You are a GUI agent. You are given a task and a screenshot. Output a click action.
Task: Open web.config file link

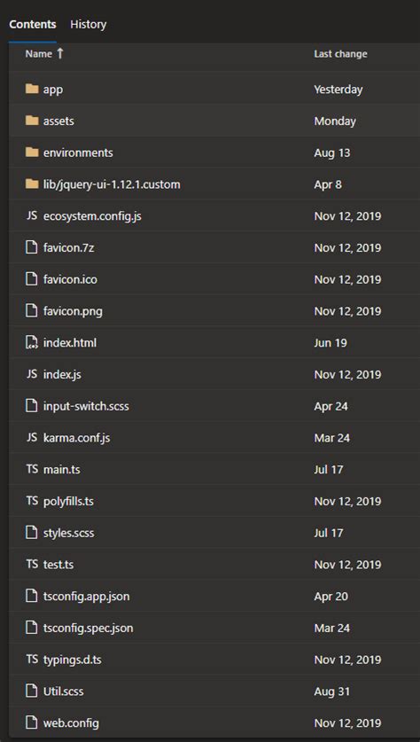coord(71,723)
